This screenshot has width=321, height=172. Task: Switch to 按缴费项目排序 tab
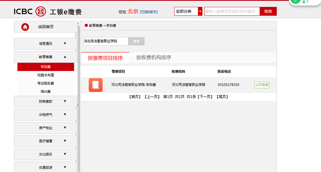(105, 58)
